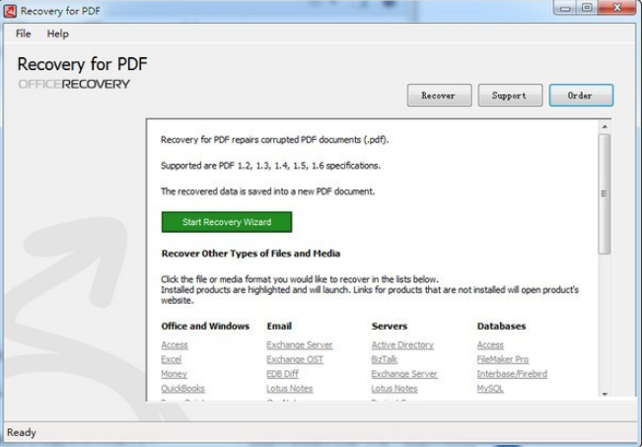
Task: Open the Access link under Databases
Action: 490,345
